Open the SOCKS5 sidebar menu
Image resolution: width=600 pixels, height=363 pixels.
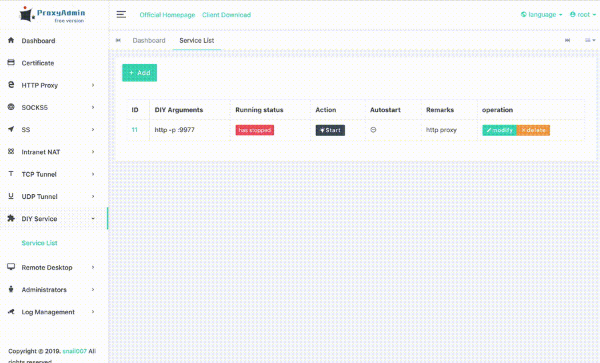[x=53, y=107]
